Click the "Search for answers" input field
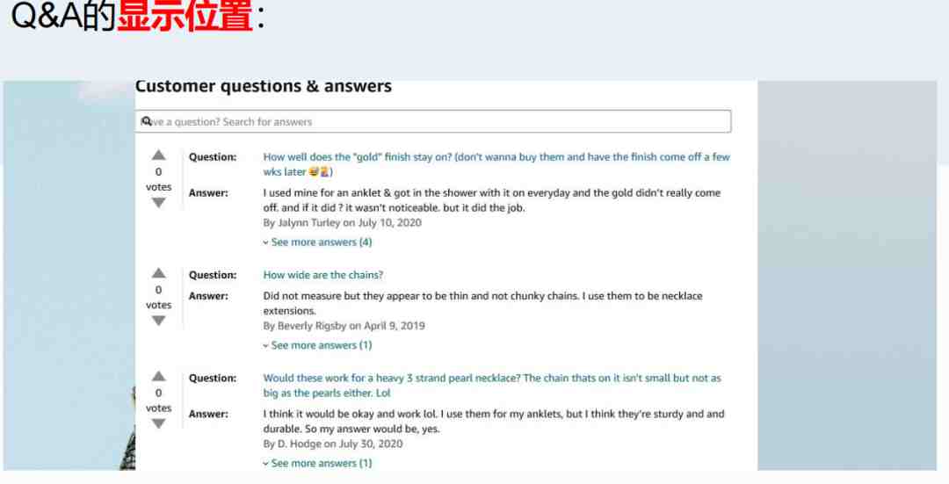The image size is (949, 484). (x=432, y=121)
